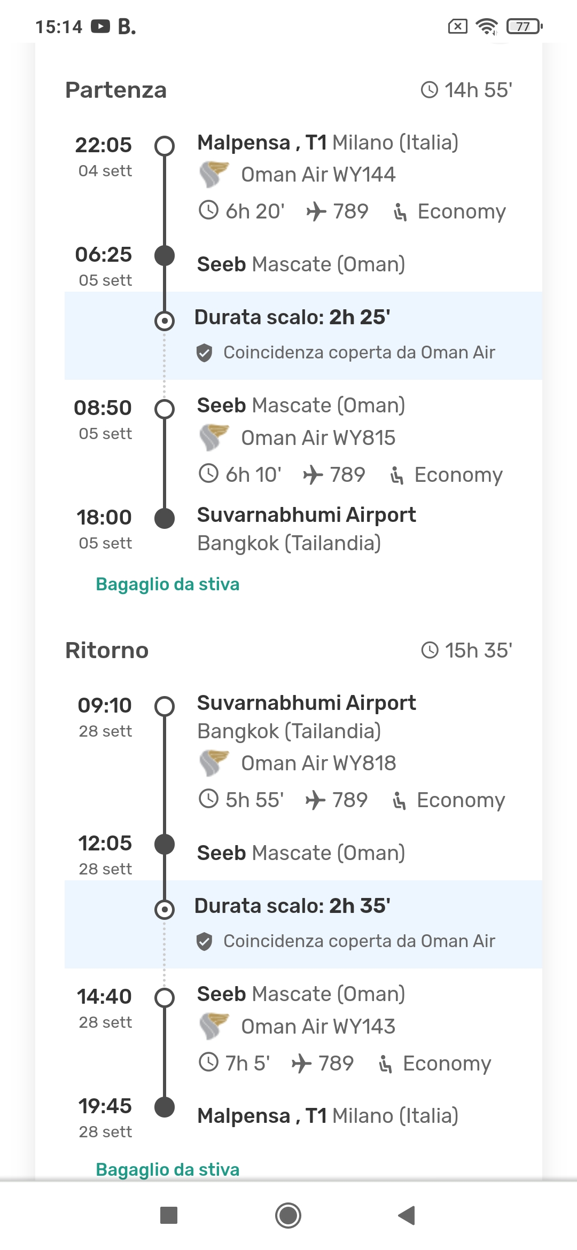Open Bagaglio da stiva link under Partenza
Image resolution: width=577 pixels, height=1250 pixels.
coord(167,584)
